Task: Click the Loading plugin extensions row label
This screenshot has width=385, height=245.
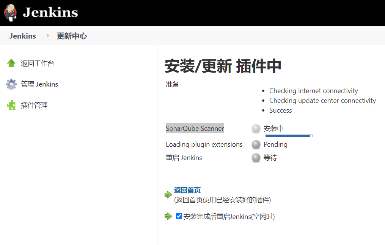Action: (204, 144)
